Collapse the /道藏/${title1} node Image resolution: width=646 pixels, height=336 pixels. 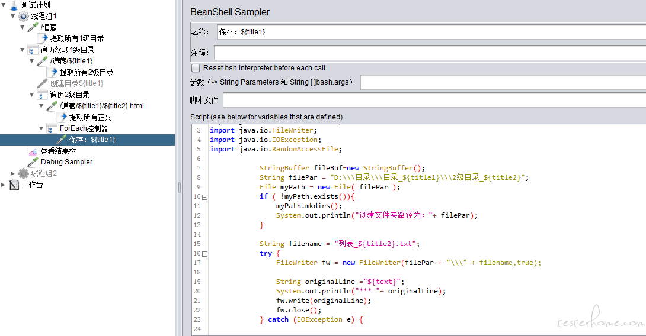[32, 61]
